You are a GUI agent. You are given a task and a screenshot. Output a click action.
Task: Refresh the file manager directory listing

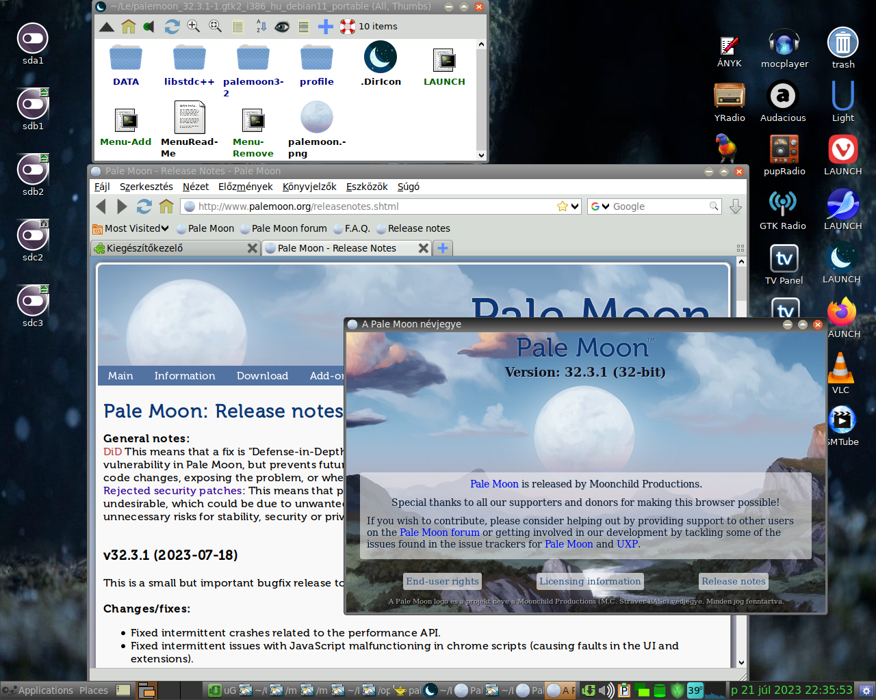coord(172,27)
